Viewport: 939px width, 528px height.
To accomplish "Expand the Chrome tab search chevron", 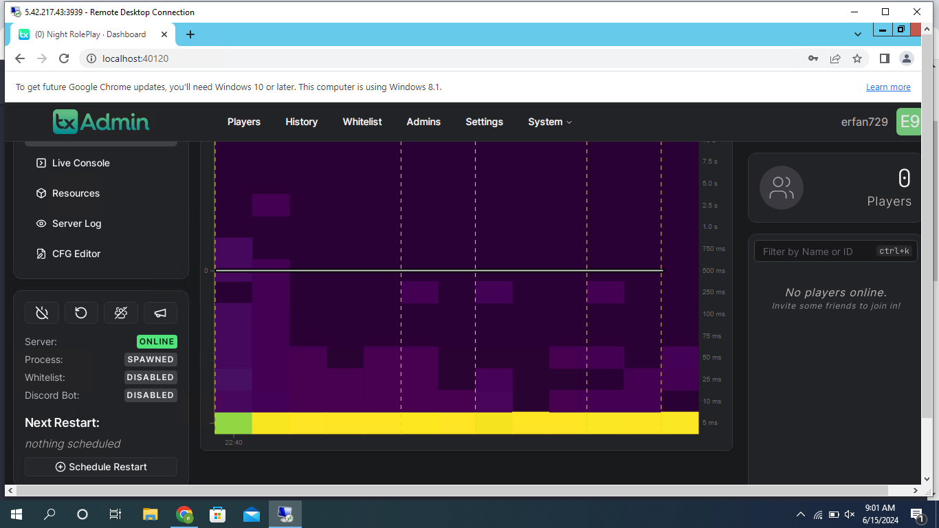I will coord(858,34).
